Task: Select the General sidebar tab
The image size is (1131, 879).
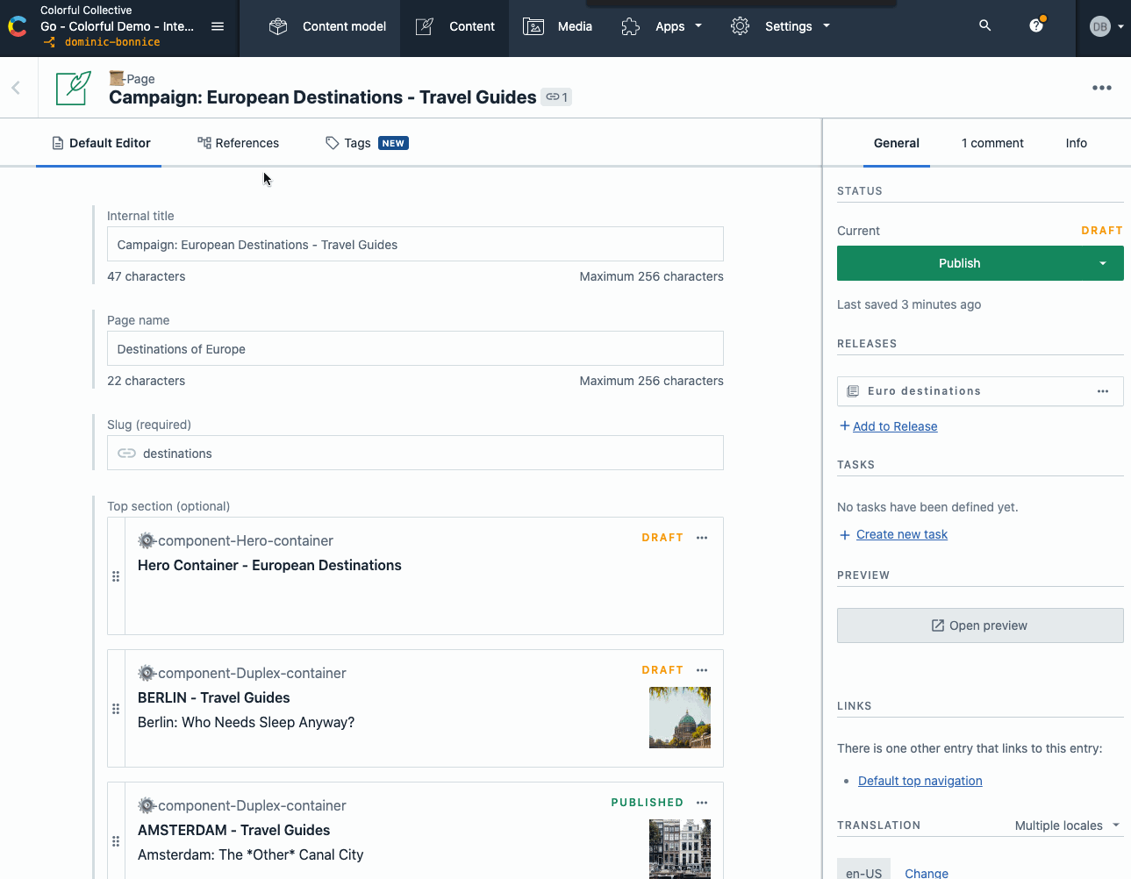Action: tap(897, 143)
